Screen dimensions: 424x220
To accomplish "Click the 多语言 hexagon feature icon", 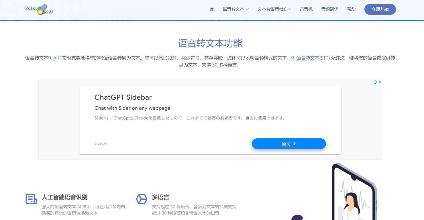I will pyautogui.click(x=142, y=199).
